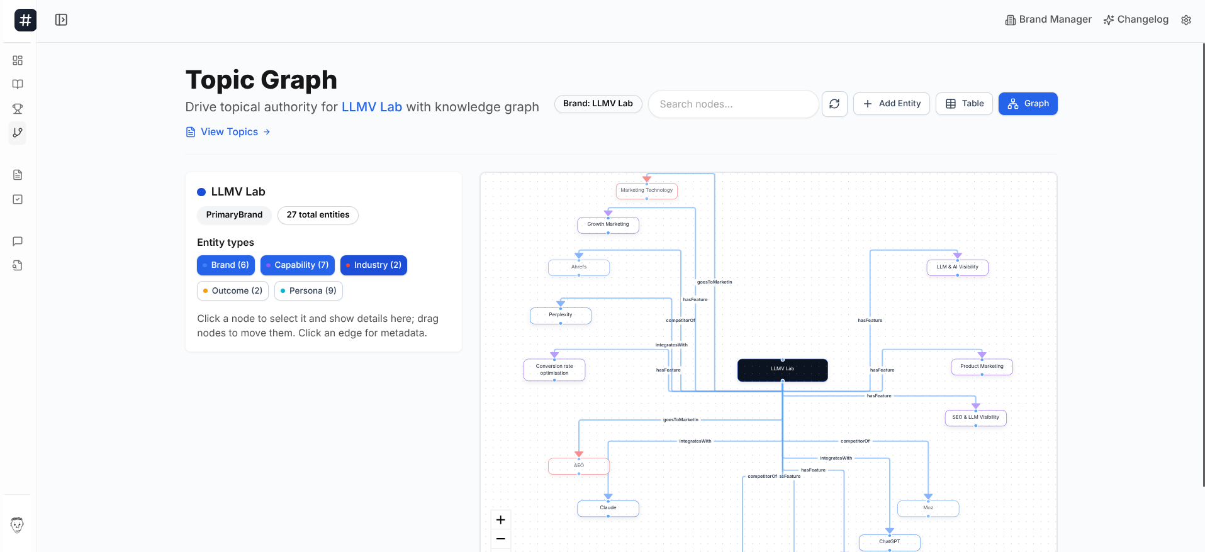The width and height of the screenshot is (1205, 552).
Task: Open the file copy icon in sidebar
Action: point(18,265)
